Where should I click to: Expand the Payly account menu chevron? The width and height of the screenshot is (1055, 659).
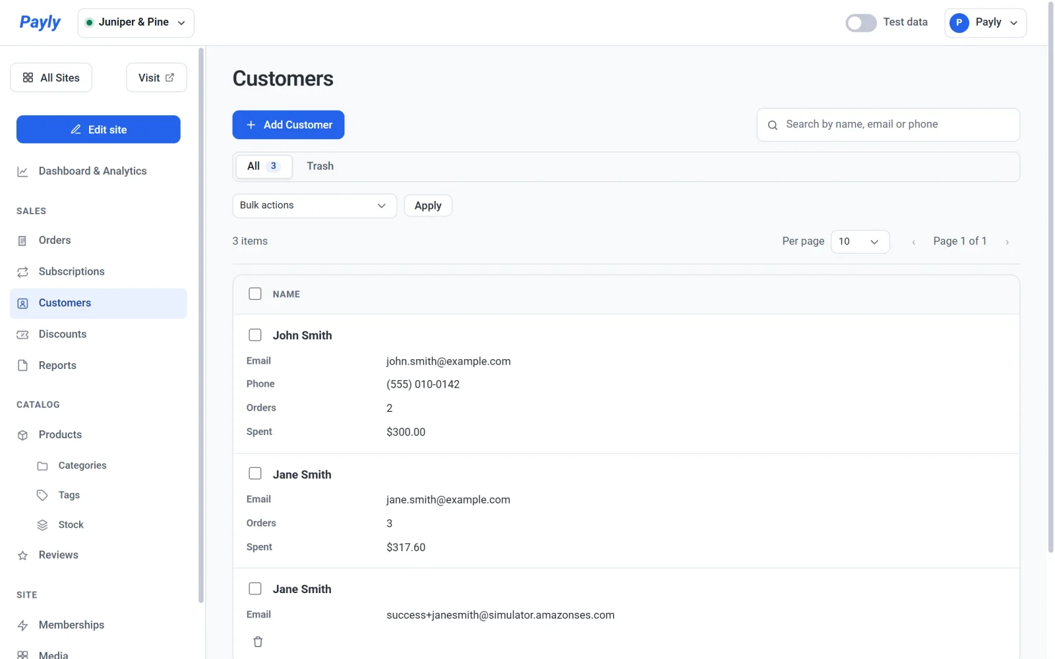(x=1014, y=23)
